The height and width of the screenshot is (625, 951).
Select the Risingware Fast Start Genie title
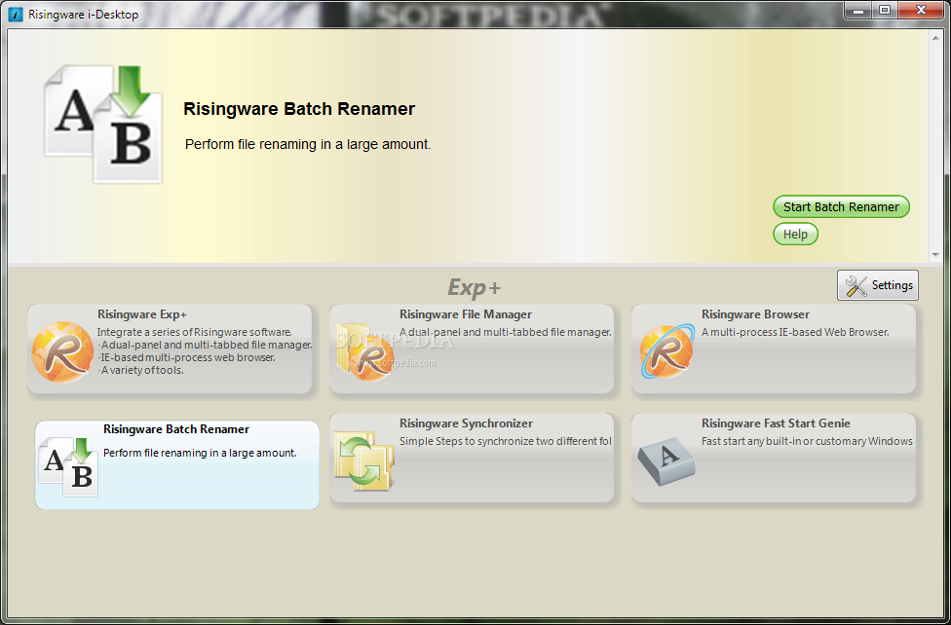pos(776,423)
